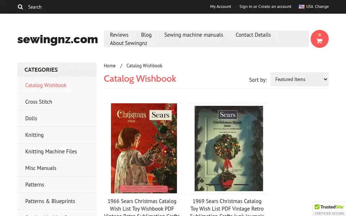Viewport: 346px width, 216px height.
Task: Click the TrustedSite certified badge
Action: [x=329, y=210]
